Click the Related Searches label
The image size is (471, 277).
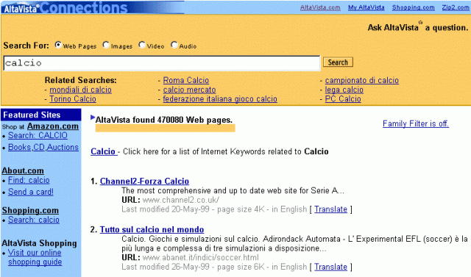80,80
